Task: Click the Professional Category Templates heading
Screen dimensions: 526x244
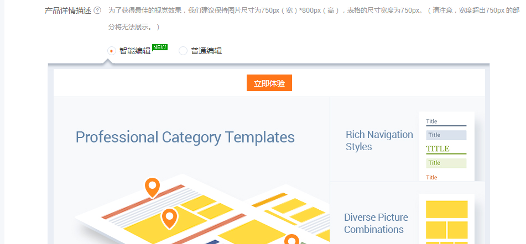Action: pos(185,137)
